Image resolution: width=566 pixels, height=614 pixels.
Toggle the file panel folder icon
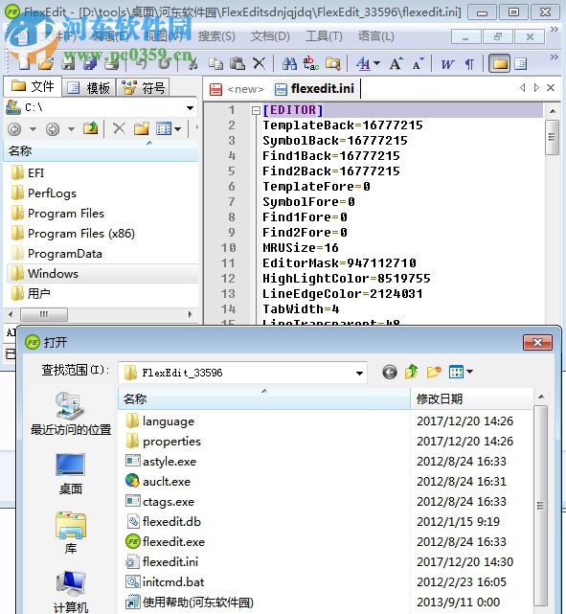(x=500, y=63)
